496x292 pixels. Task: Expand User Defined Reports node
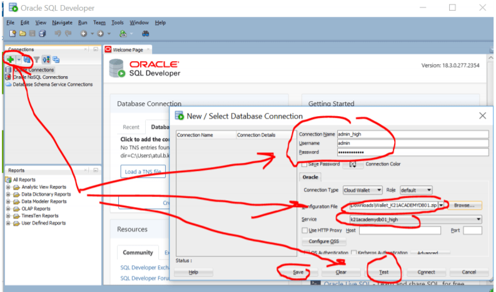tap(8, 223)
